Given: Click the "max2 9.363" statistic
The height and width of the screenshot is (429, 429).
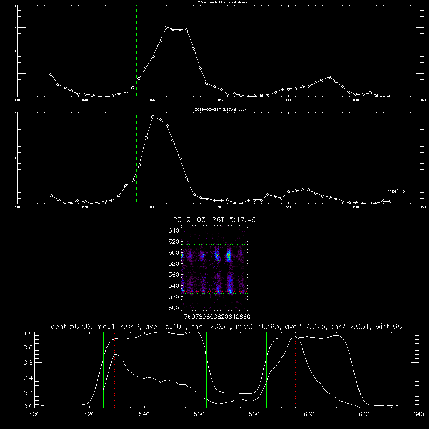Looking at the screenshot, I should click(257, 326).
